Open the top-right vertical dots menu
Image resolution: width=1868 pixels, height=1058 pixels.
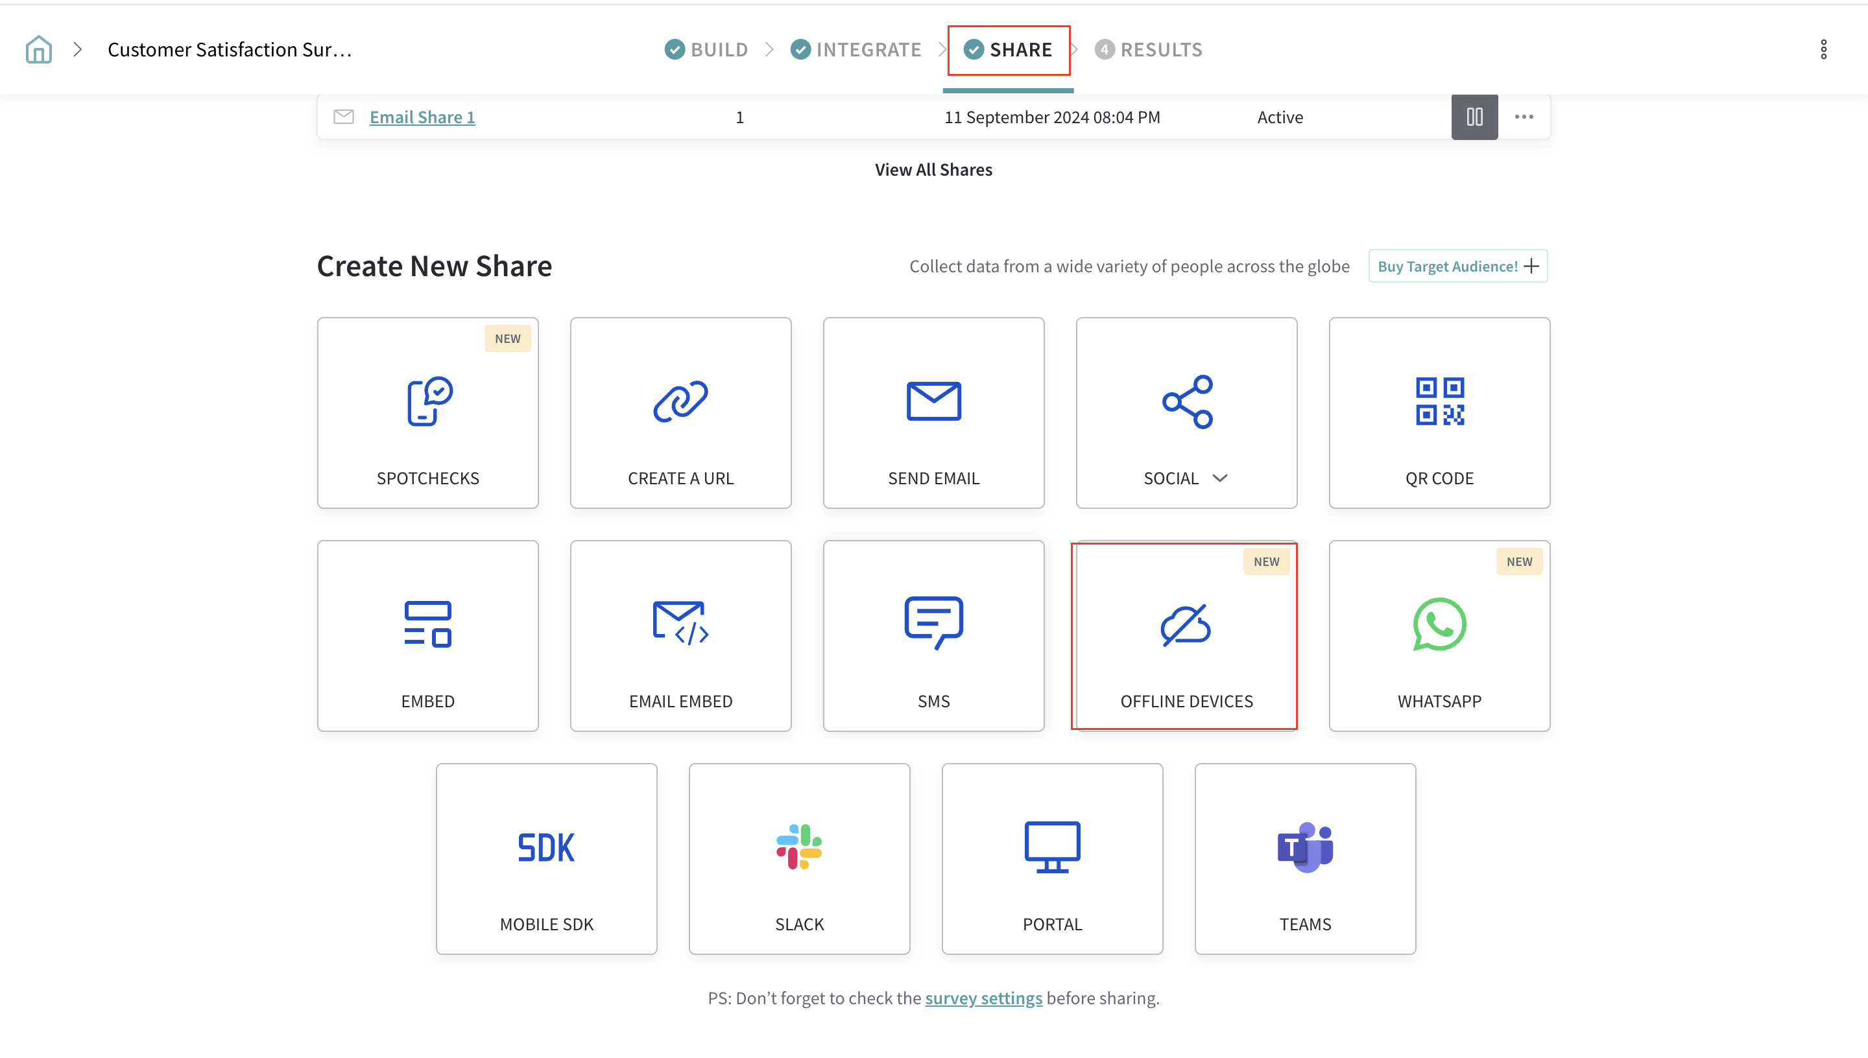1823,49
